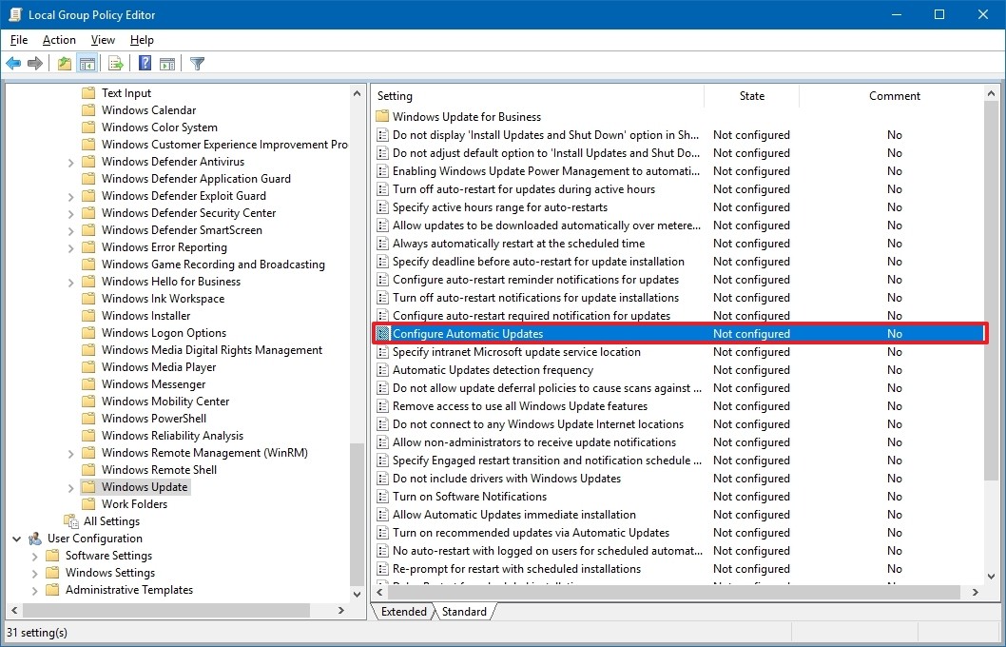Screen dimensions: 1006x647
Task: Select the Windows Remote Shell tree item
Action: tap(159, 470)
